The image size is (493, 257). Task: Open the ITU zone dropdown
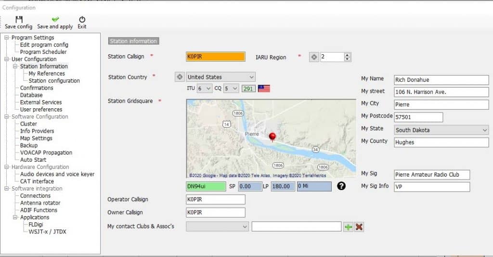tap(208, 89)
